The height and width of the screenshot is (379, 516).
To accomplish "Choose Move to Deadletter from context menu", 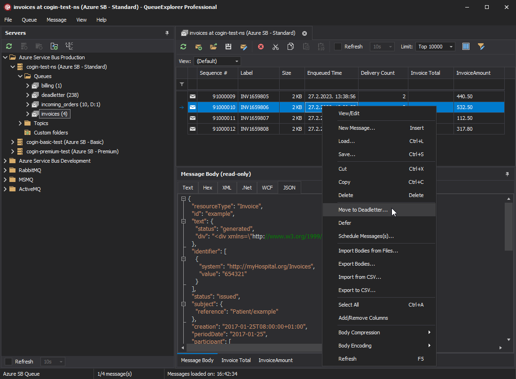I will coord(363,210).
